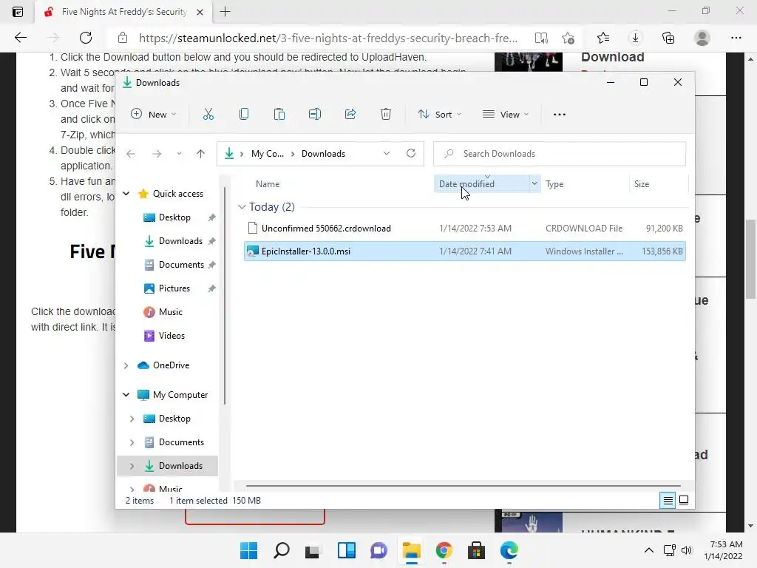Click the Cut icon in Explorer toolbar
757x568 pixels.
pos(208,115)
